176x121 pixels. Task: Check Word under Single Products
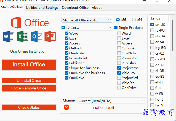pos(119,33)
